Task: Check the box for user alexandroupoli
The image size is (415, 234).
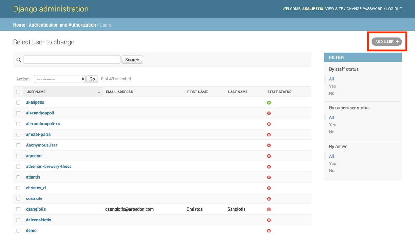Action: point(18,113)
